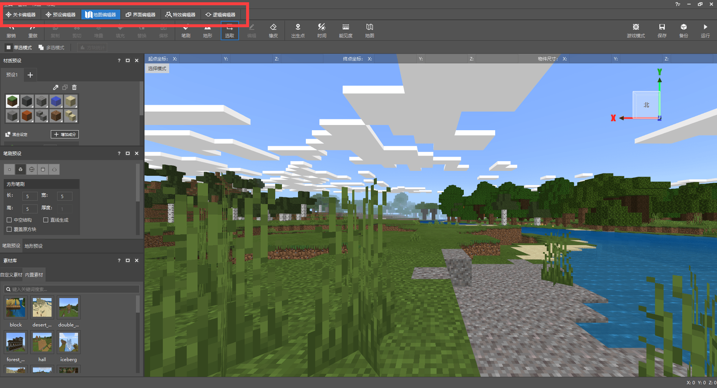The height and width of the screenshot is (388, 717).
Task: Choose the hemisphere brush shape
Action: click(54, 169)
